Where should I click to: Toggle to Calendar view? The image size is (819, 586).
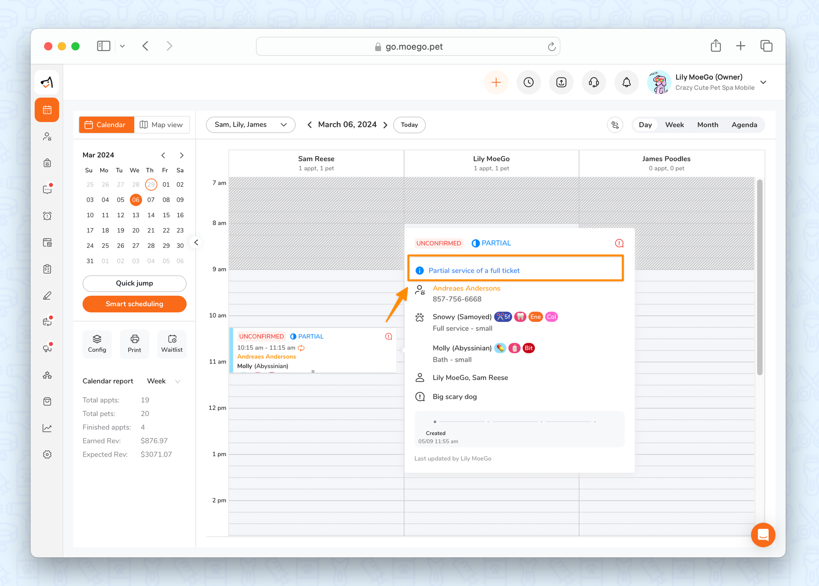point(106,125)
